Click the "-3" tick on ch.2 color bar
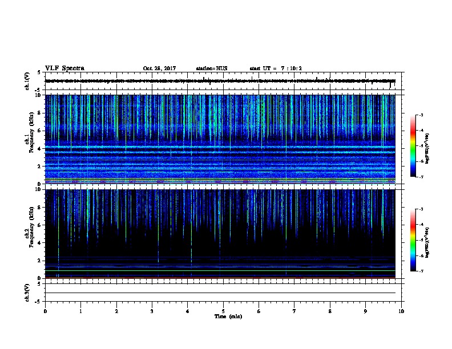Screen dimensions: 452x349 (x=421, y=209)
